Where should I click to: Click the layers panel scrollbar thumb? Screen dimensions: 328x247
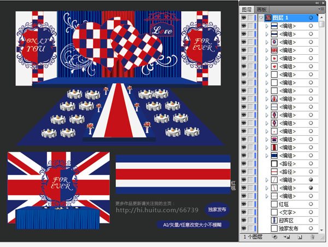(321, 24)
